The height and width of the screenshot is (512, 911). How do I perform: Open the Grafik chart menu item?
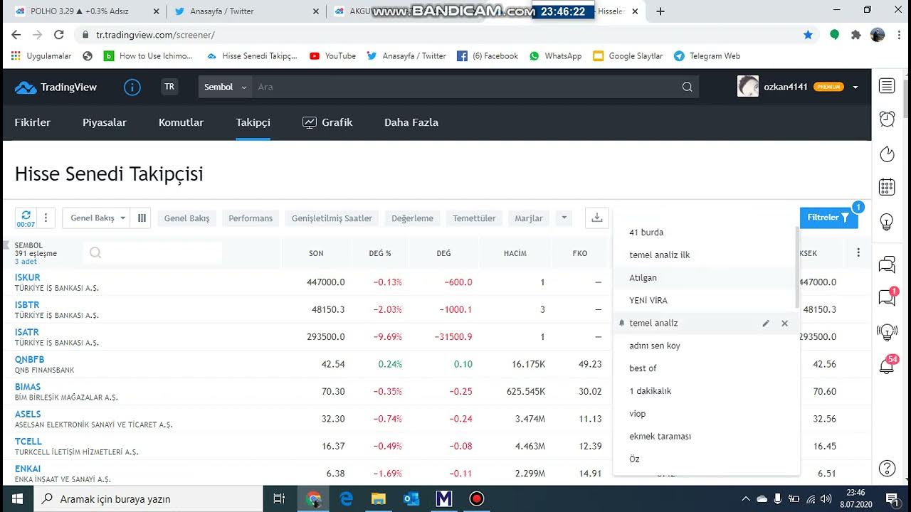[x=327, y=122]
